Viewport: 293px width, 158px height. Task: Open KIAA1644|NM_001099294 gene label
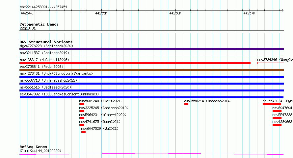coord(40,151)
